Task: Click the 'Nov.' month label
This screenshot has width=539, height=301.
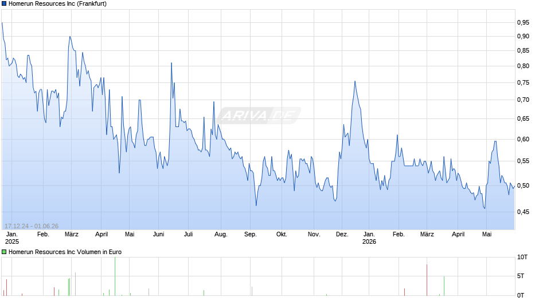Action: (314, 235)
